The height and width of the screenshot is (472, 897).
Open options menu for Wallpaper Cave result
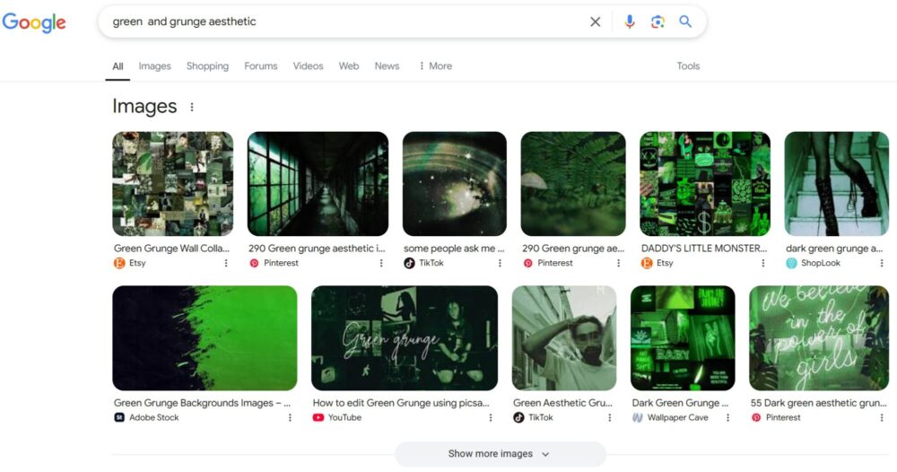coord(727,417)
